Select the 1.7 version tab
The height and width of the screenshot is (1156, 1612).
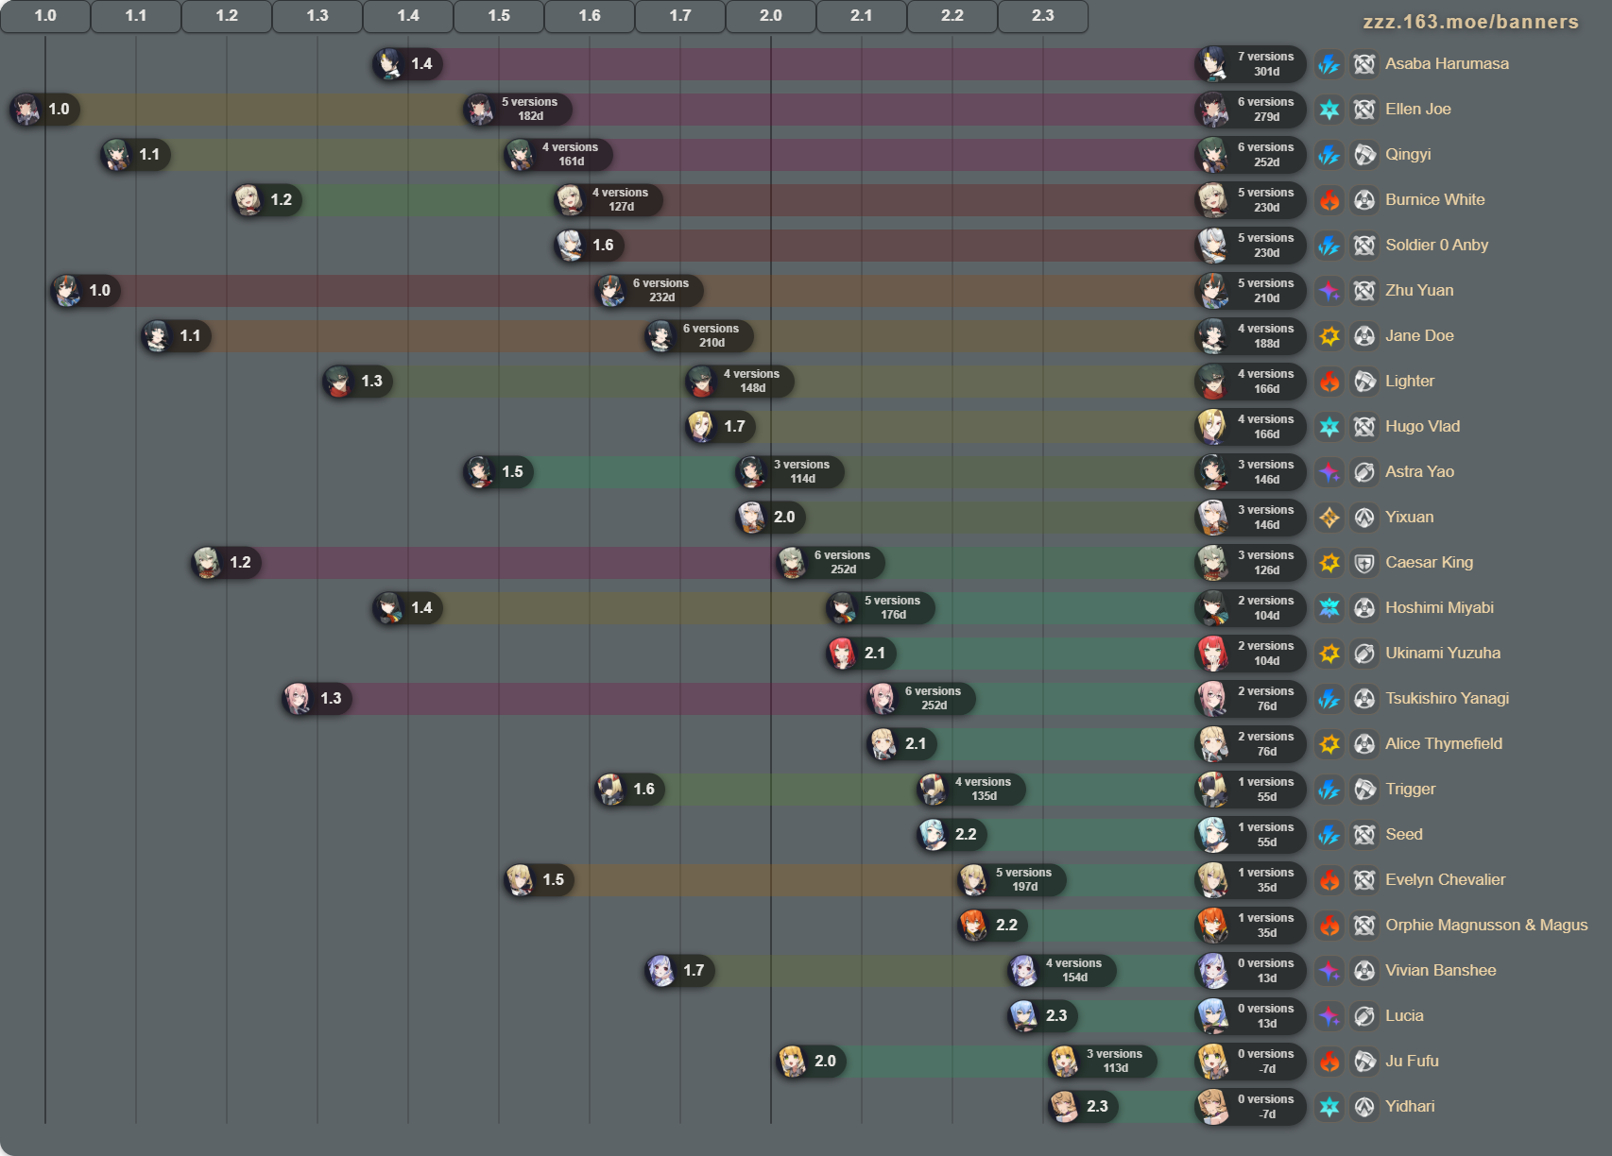coord(680,16)
